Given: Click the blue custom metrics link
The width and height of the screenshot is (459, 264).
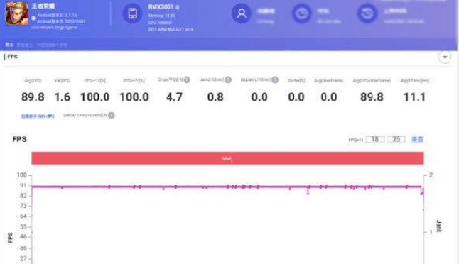Looking at the screenshot, I should point(38,116).
